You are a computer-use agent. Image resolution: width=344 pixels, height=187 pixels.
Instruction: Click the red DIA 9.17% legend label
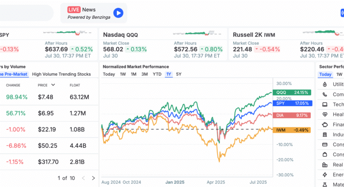[x=292, y=115]
